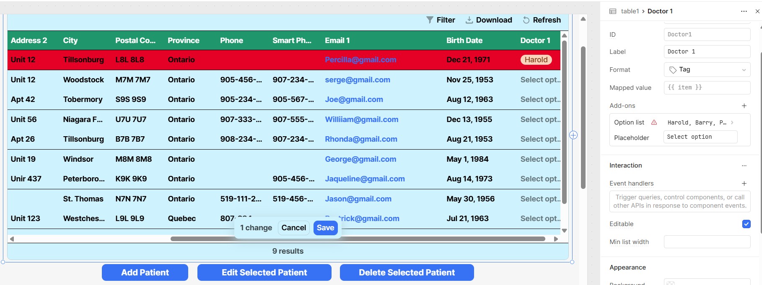Click the Filter funnel icon
This screenshot has width=762, height=285.
[x=430, y=20]
